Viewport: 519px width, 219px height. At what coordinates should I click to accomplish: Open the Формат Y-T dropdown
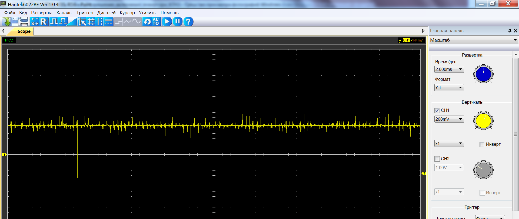click(449, 88)
